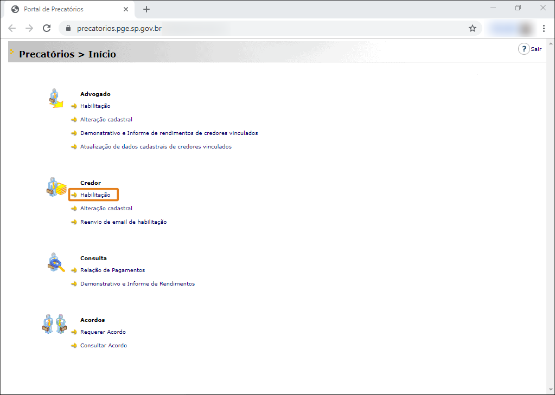The height and width of the screenshot is (395, 555).
Task: Open the help question mark icon
Action: pyautogui.click(x=524, y=49)
